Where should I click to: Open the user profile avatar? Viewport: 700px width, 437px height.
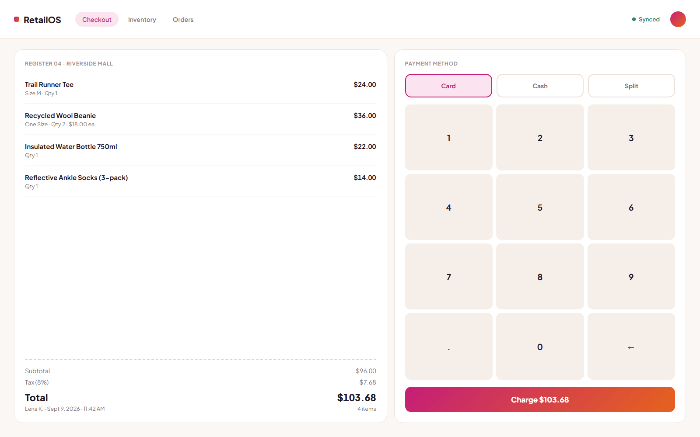pyautogui.click(x=678, y=19)
